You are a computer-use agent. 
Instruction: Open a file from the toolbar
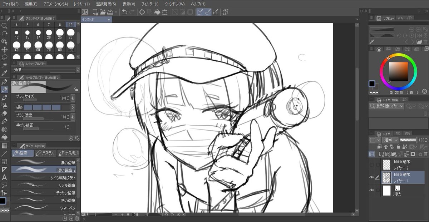point(103,12)
